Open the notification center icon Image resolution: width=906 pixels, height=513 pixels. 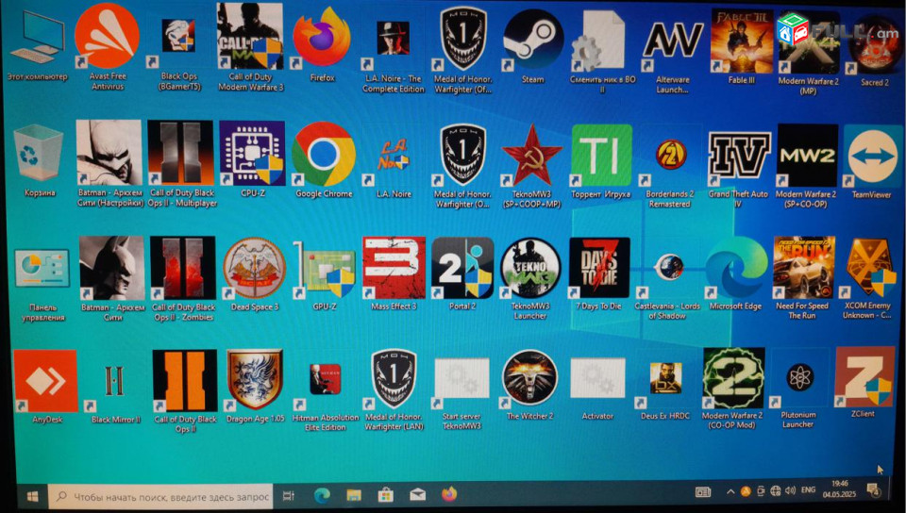coord(873,490)
